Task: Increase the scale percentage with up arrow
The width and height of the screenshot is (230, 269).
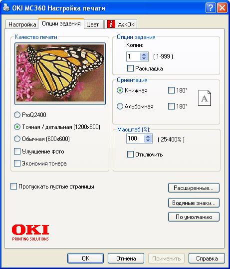Action: (148, 136)
